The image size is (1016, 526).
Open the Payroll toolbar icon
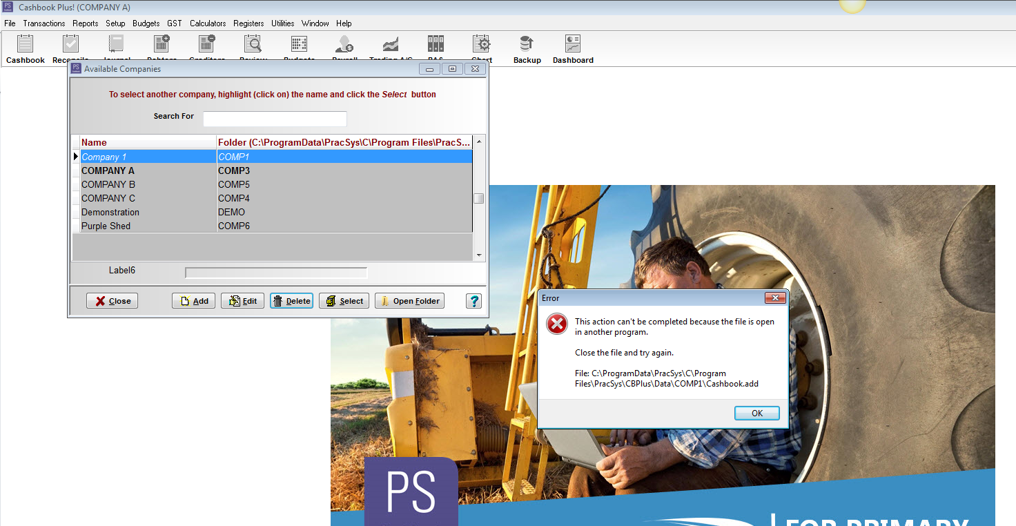pyautogui.click(x=344, y=43)
